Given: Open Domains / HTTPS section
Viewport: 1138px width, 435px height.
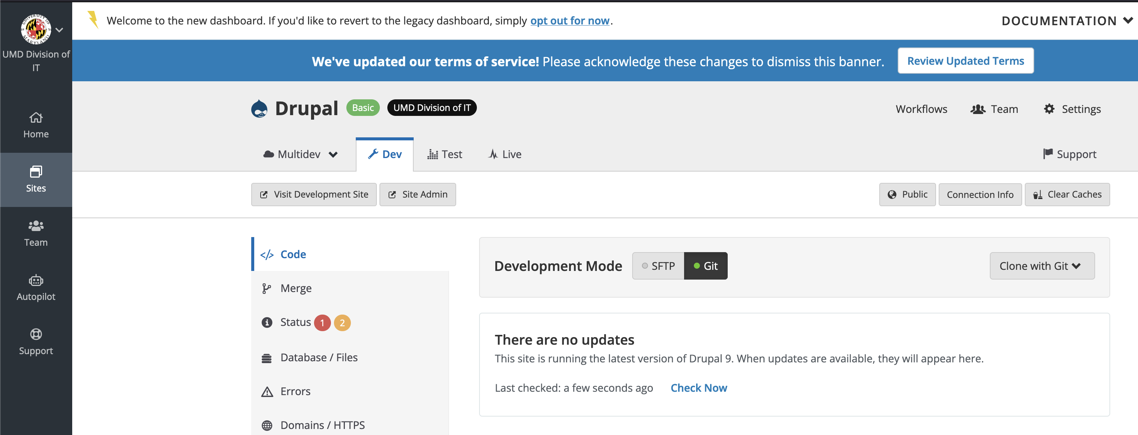Looking at the screenshot, I should click(351, 425).
